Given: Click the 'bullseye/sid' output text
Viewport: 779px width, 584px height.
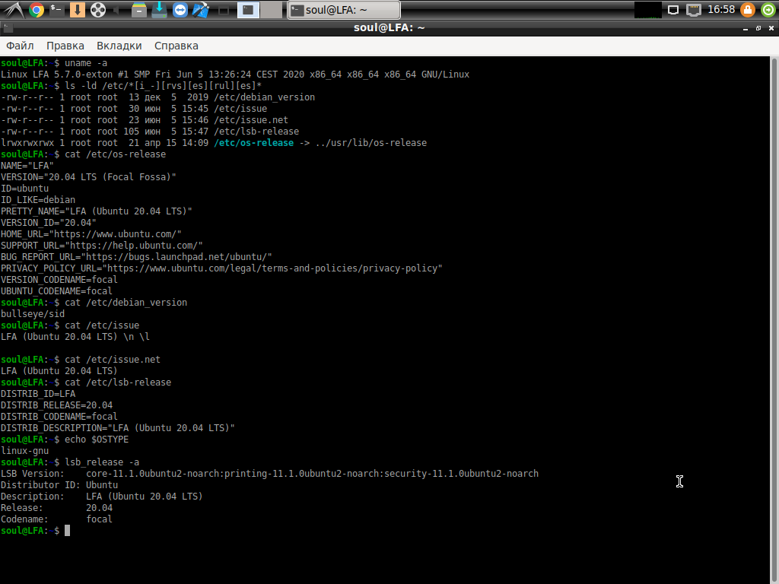Looking at the screenshot, I should (32, 314).
